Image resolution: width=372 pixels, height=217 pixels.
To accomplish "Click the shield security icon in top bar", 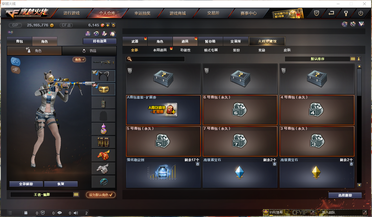I will point(316,13).
